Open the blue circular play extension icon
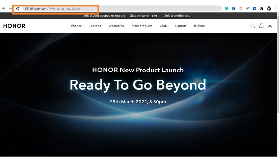279x157 pixels. tap(234, 8)
